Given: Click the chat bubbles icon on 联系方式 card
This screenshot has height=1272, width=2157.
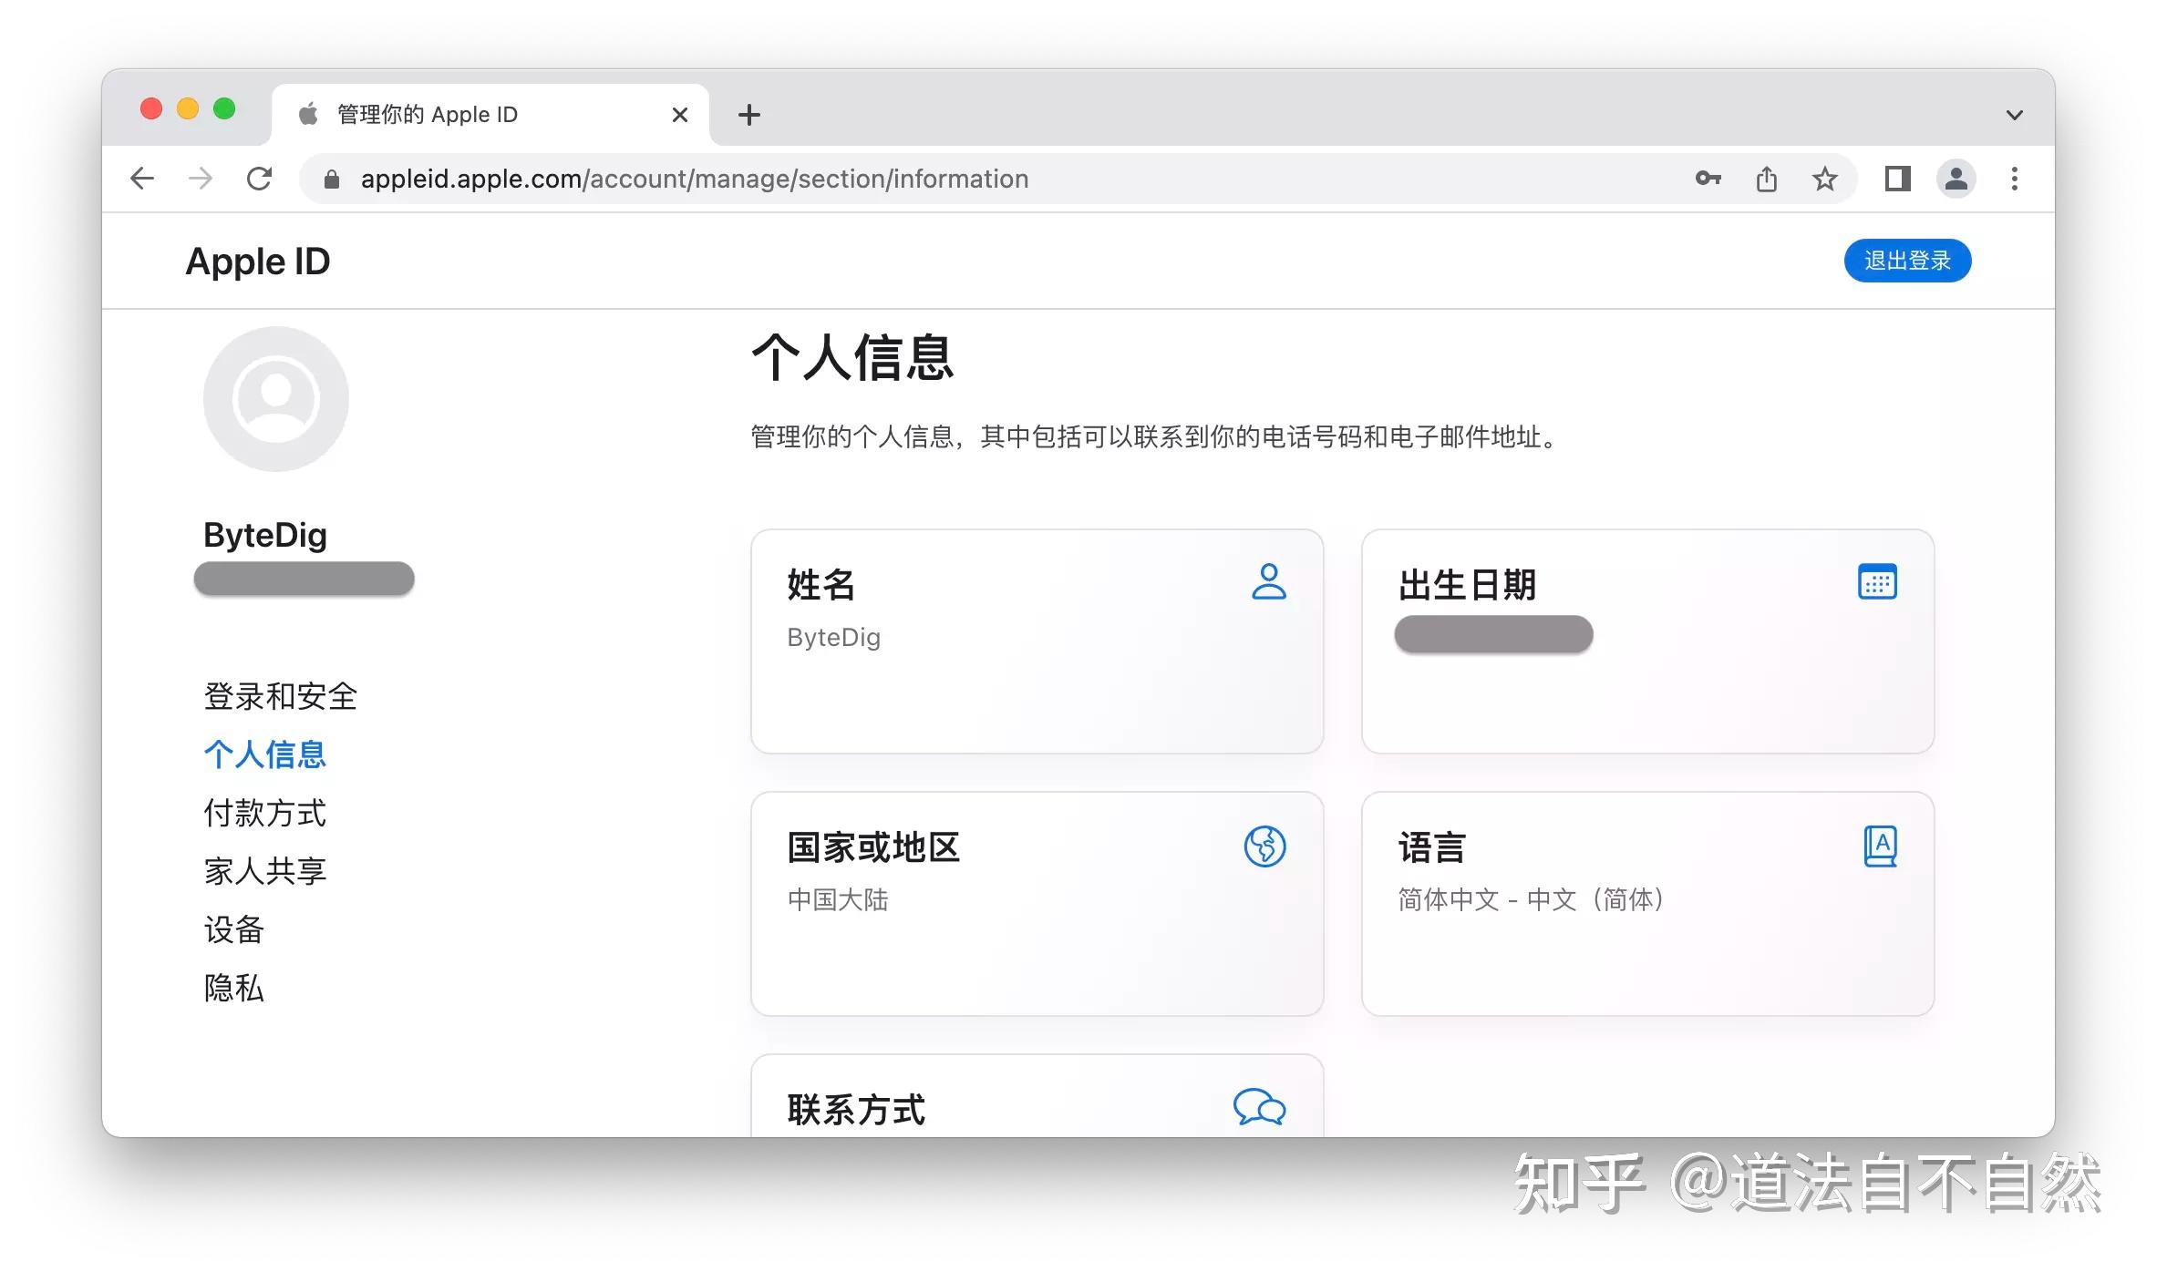Looking at the screenshot, I should (x=1259, y=1107).
